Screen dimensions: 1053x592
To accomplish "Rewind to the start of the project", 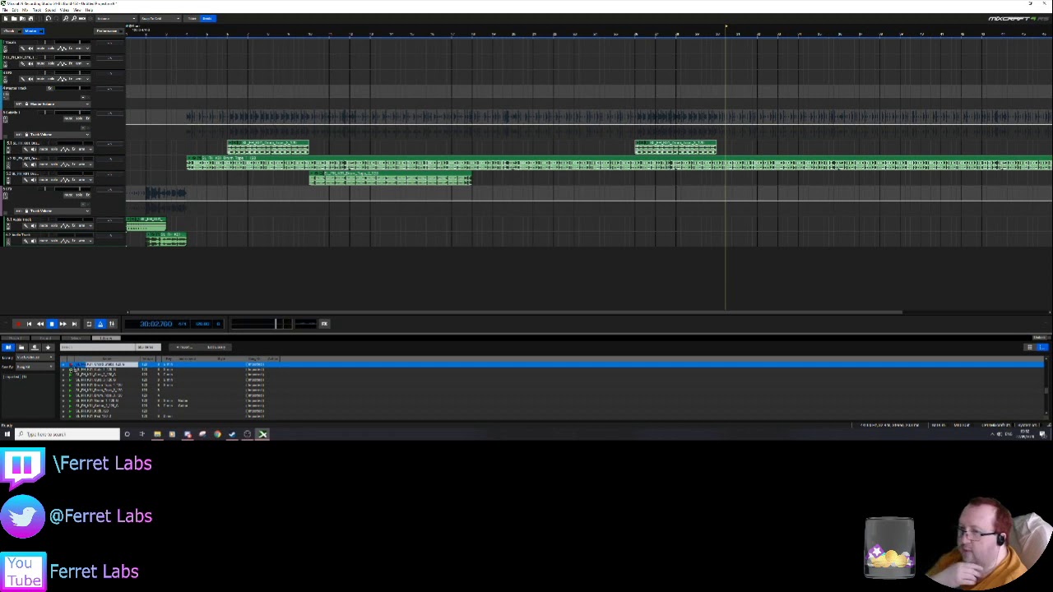I will (x=29, y=324).
